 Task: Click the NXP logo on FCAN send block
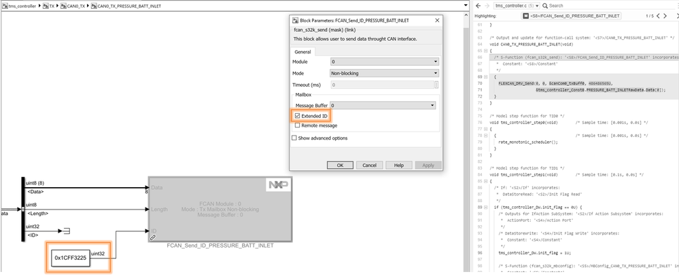[278, 185]
